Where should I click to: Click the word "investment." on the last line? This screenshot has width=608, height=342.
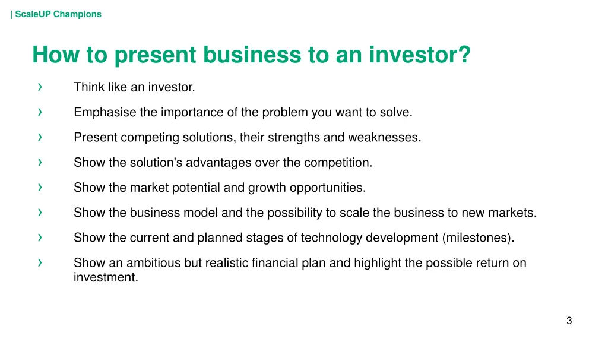click(x=106, y=277)
